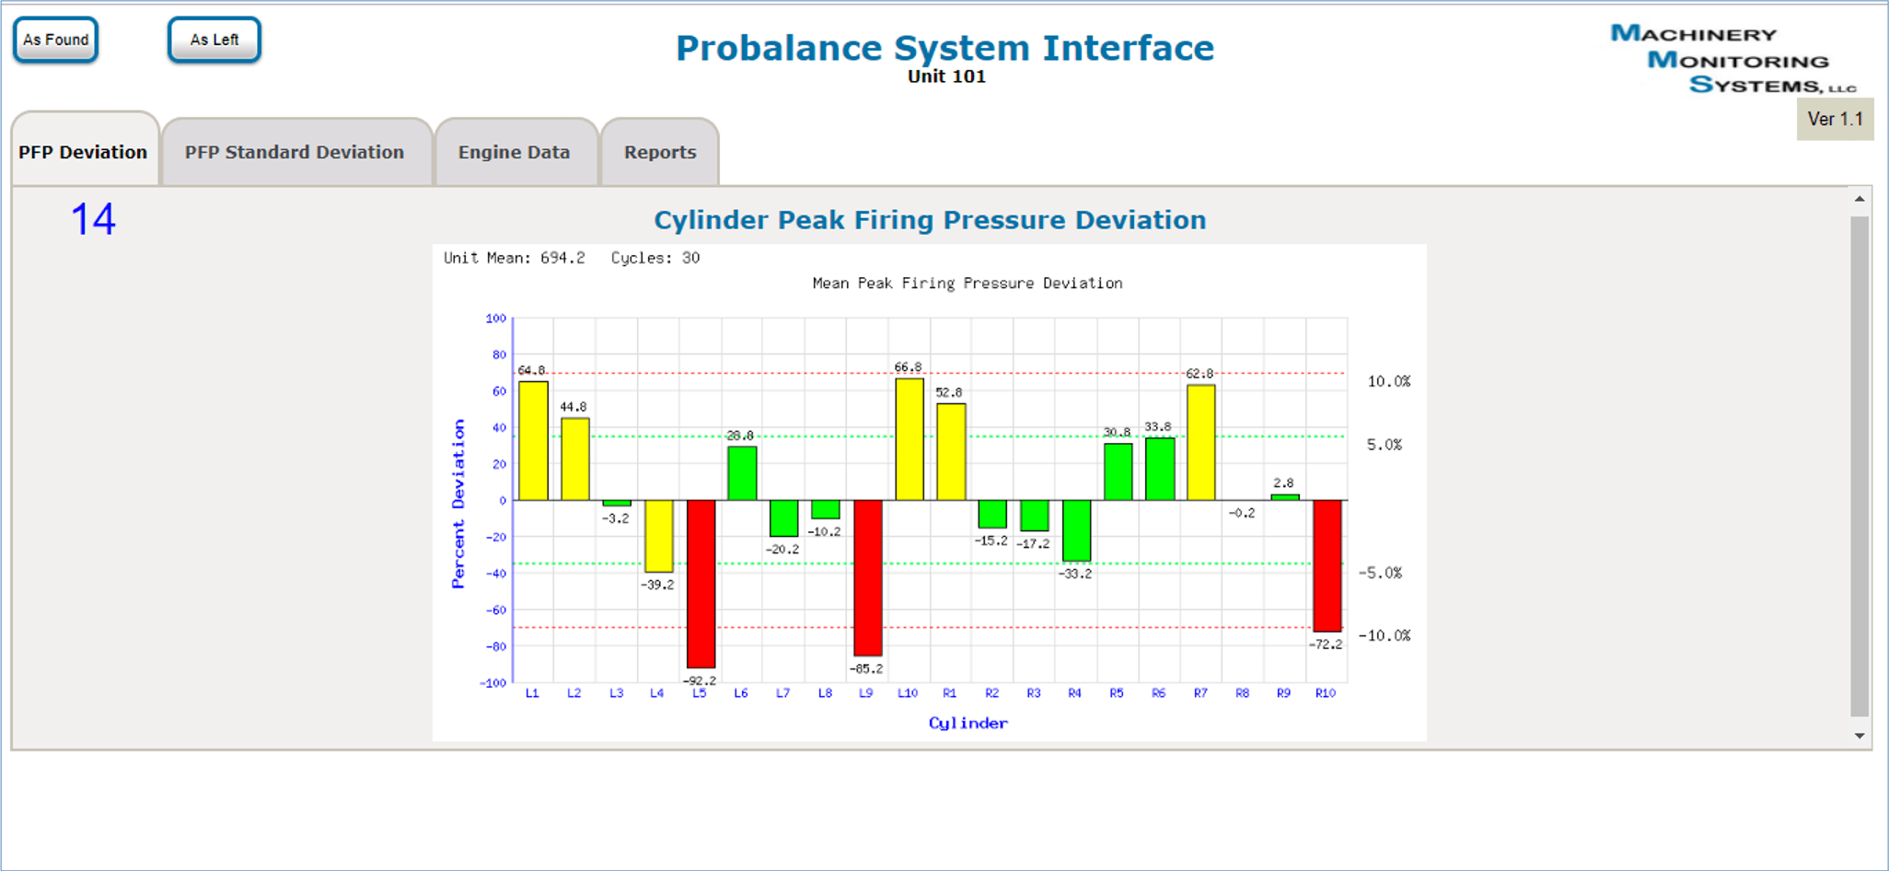Switch to the PFP Standard Deviation tab
The image size is (1889, 871).
295,152
